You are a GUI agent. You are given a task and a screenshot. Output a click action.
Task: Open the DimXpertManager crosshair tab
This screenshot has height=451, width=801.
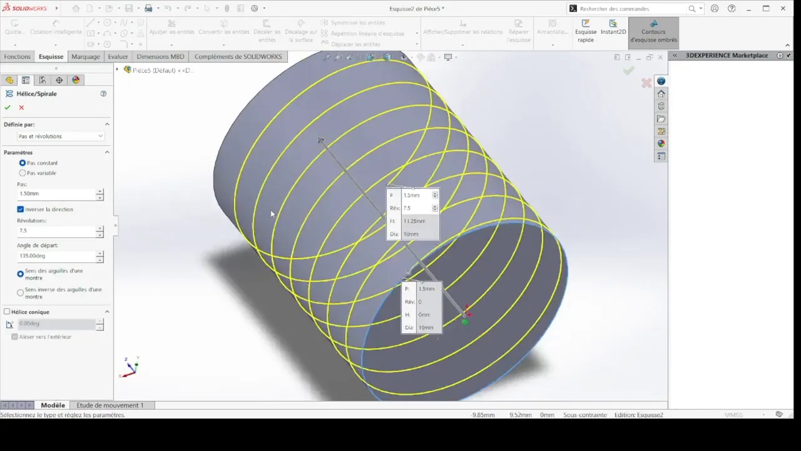(59, 80)
